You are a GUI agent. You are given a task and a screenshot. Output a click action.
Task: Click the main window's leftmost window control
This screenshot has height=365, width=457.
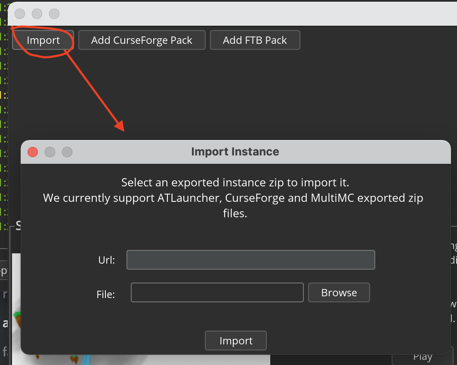pos(19,13)
